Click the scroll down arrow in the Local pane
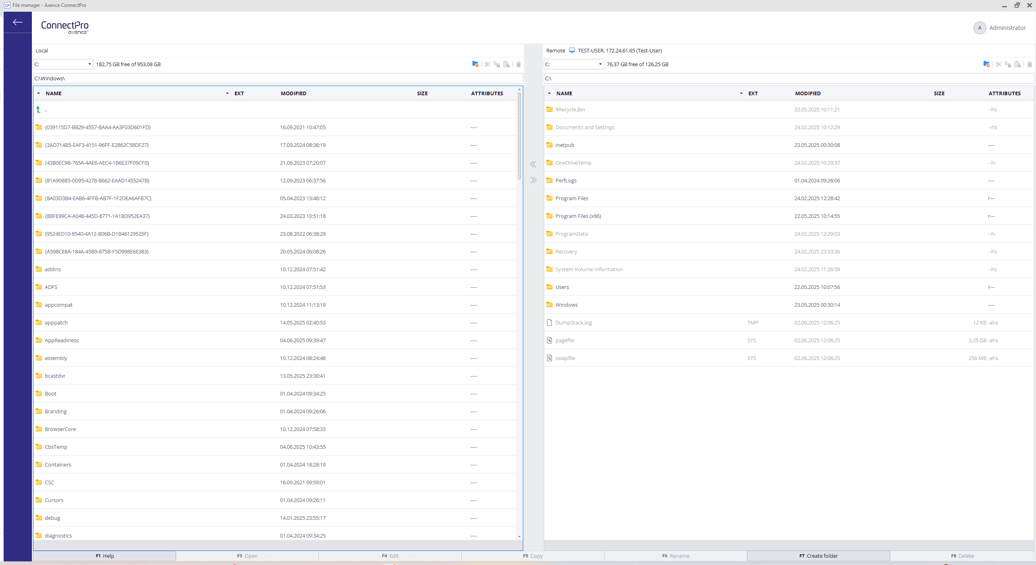 pyautogui.click(x=519, y=536)
